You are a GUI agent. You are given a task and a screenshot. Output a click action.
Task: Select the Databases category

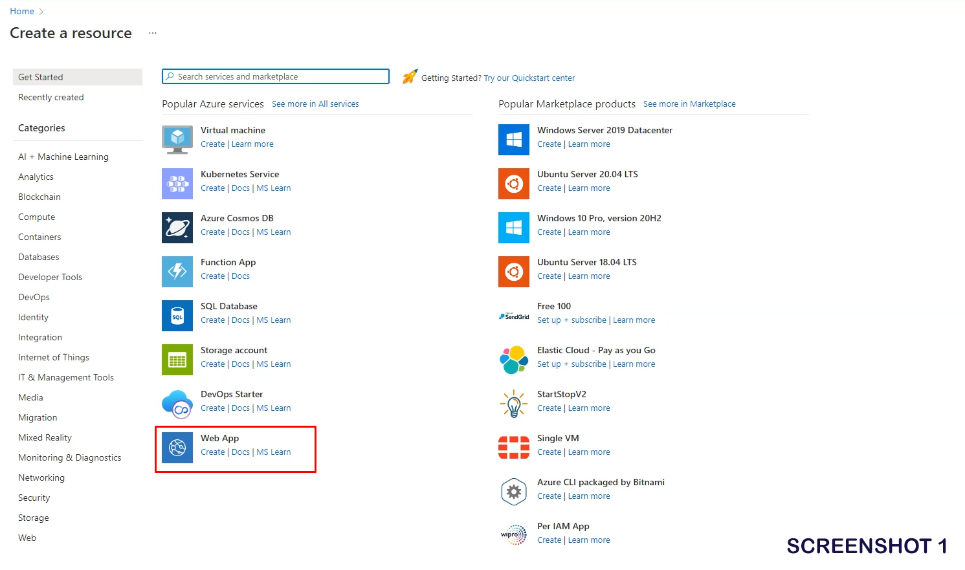click(39, 257)
